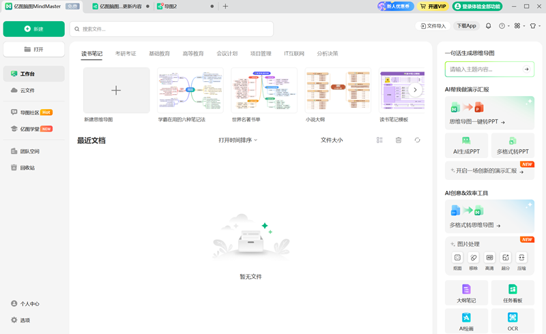The height and width of the screenshot is (334, 546).
Task: Click the 文件导入 button
Action: click(x=432, y=26)
